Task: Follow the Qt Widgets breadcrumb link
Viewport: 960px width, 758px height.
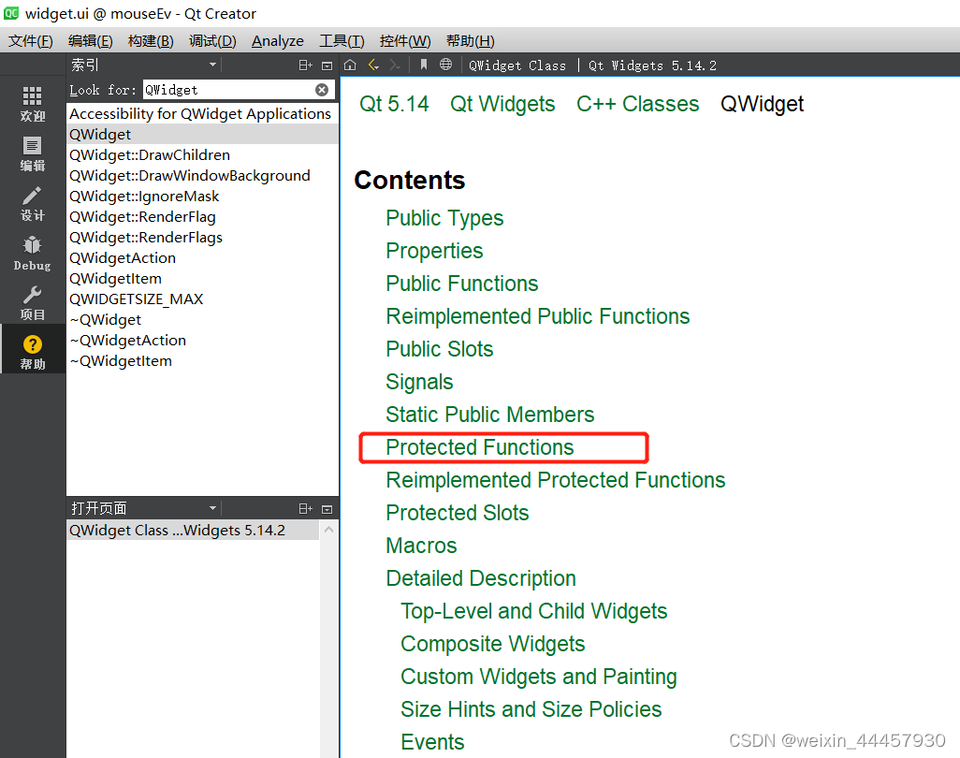Action: pyautogui.click(x=502, y=104)
